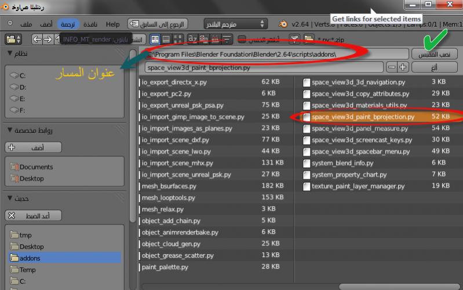Switch to short list display mode
This screenshot has width=463, height=290.
(x=155, y=39)
